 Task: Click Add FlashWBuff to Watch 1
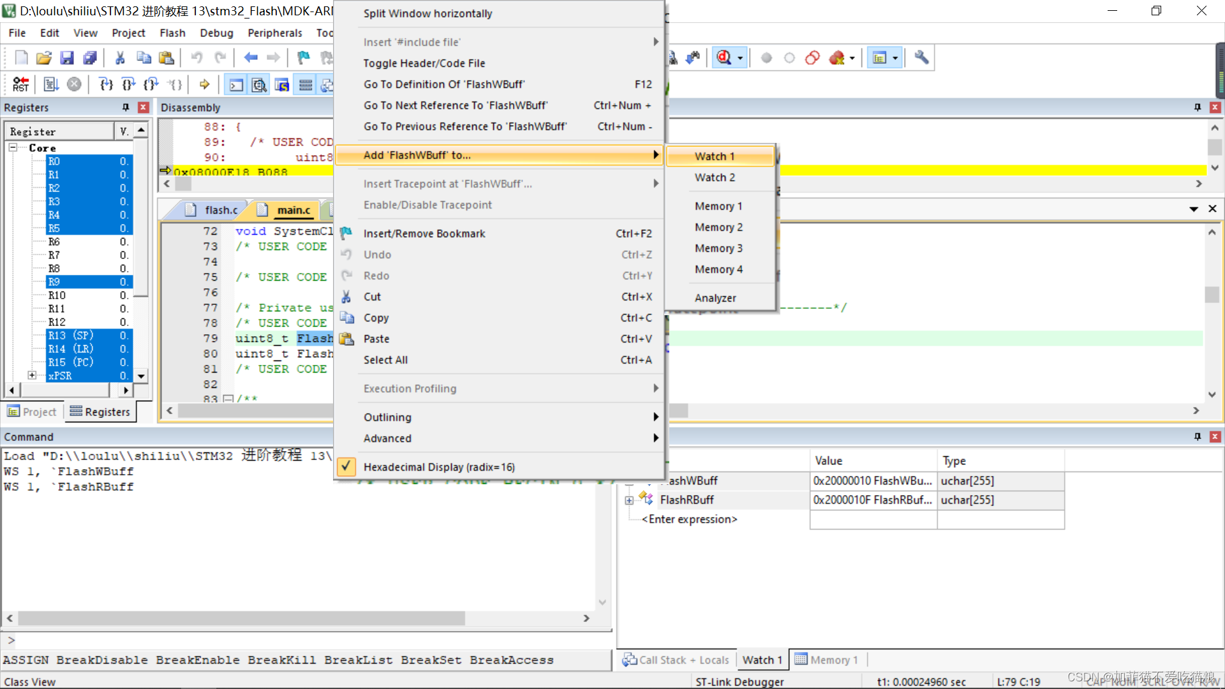[x=715, y=156]
